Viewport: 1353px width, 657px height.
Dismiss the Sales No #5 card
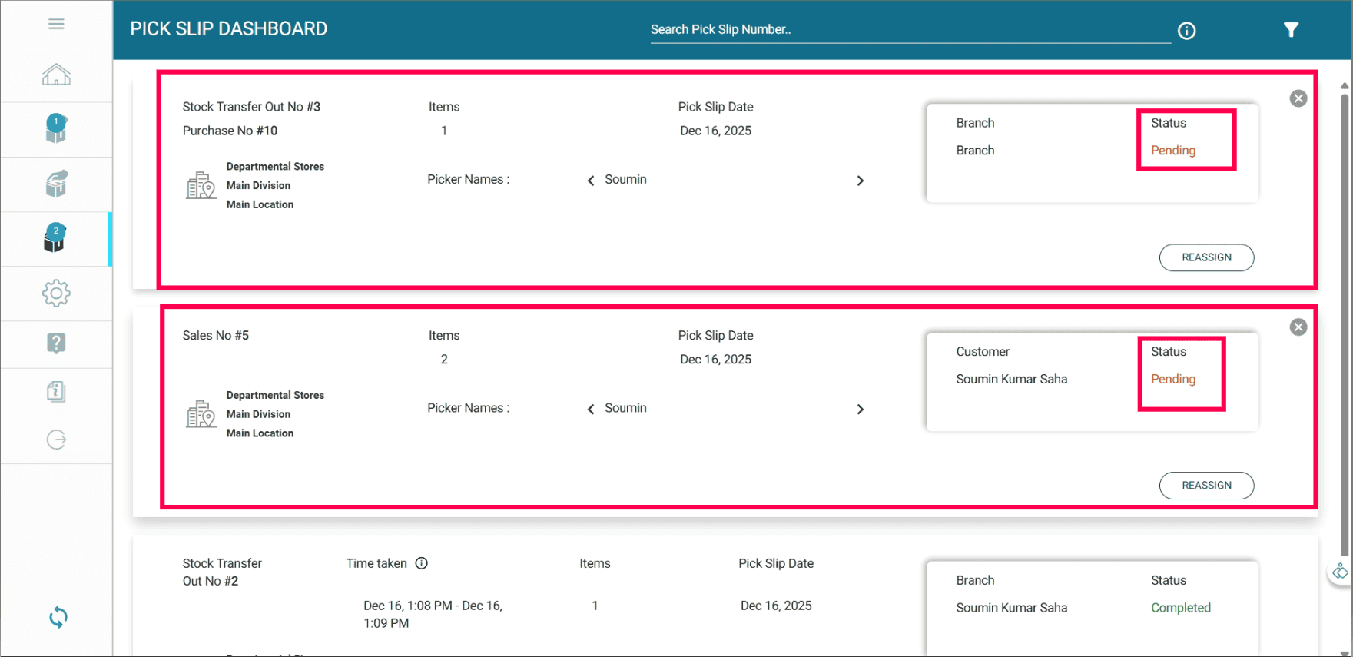tap(1298, 327)
